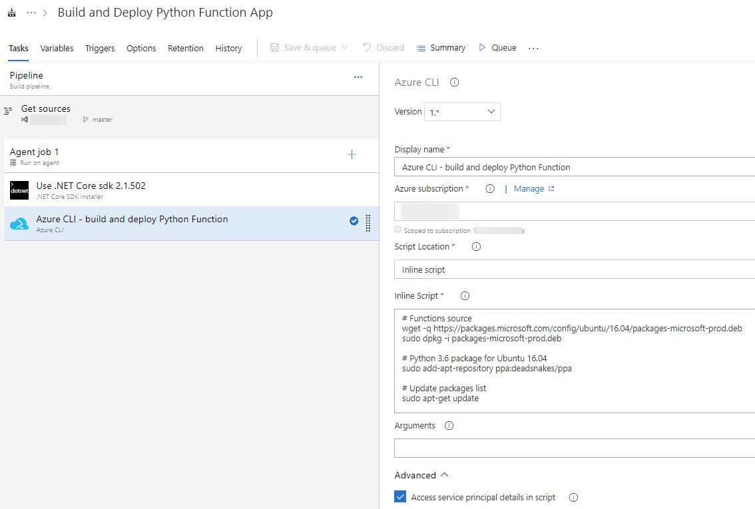
Task: Open the History tab
Action: pos(228,48)
